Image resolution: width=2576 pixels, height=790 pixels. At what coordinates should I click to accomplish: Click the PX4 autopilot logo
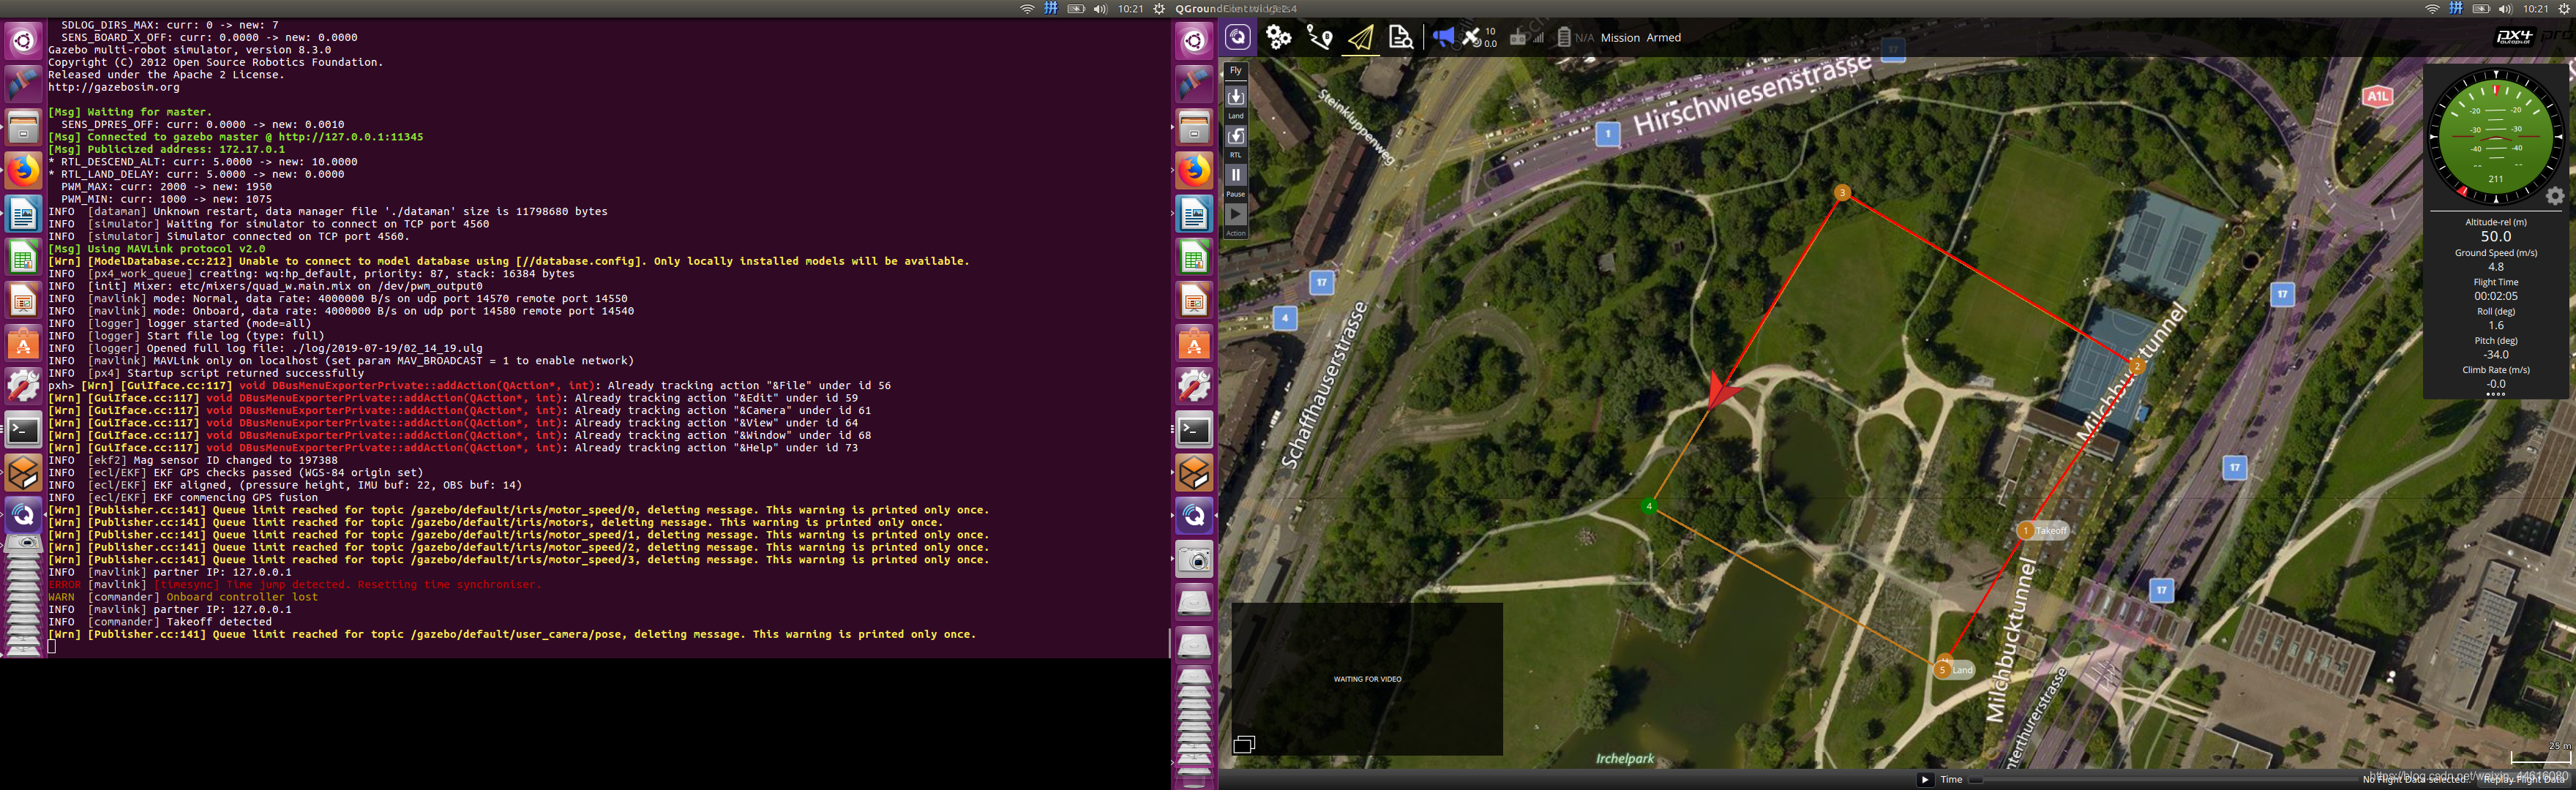tap(2514, 37)
